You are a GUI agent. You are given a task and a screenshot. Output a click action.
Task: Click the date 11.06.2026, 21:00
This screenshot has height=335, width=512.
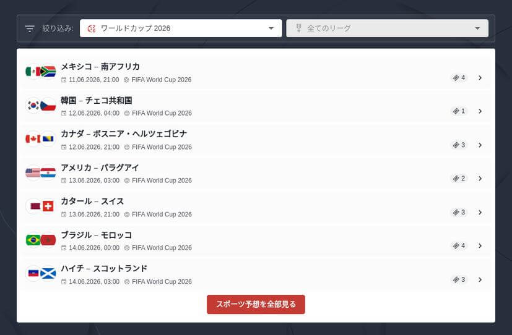(93, 80)
